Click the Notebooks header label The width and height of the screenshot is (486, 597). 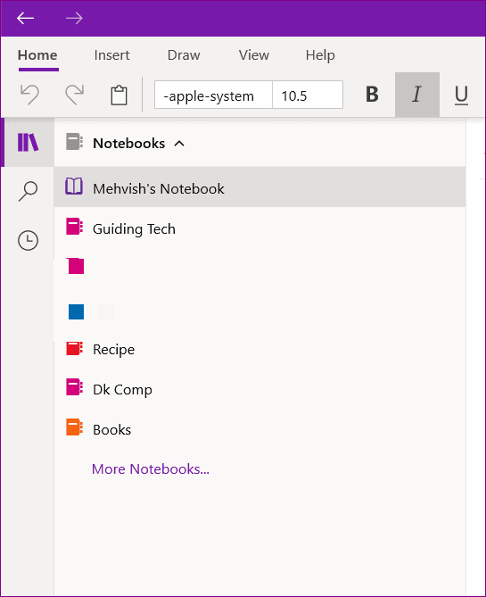click(129, 144)
